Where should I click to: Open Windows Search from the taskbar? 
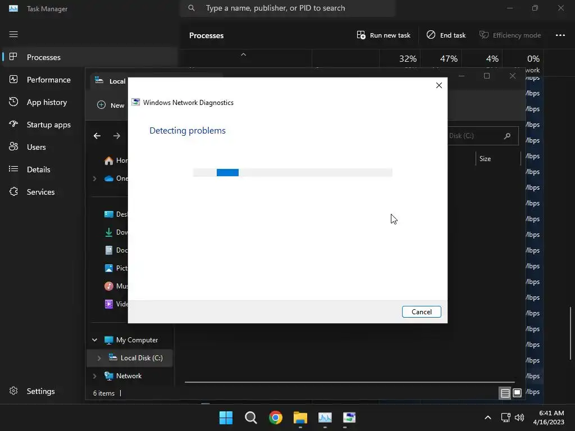coord(251,418)
